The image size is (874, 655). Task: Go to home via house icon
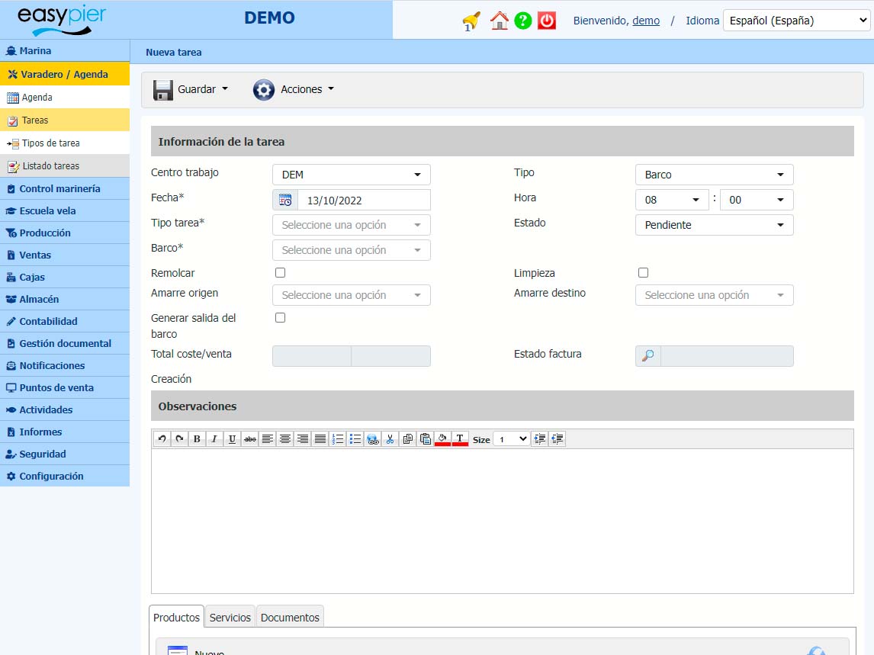[x=499, y=21]
